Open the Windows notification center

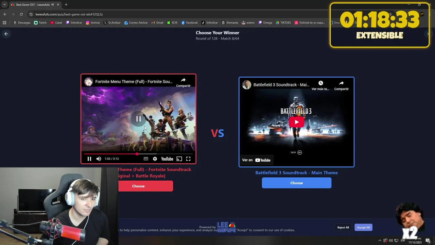[428, 241]
